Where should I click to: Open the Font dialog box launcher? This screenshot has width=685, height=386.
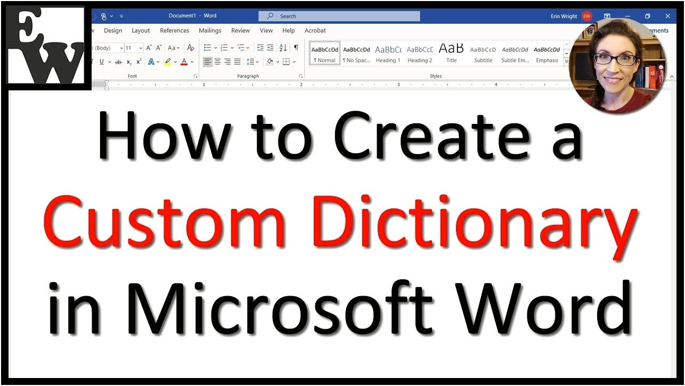tap(195, 77)
